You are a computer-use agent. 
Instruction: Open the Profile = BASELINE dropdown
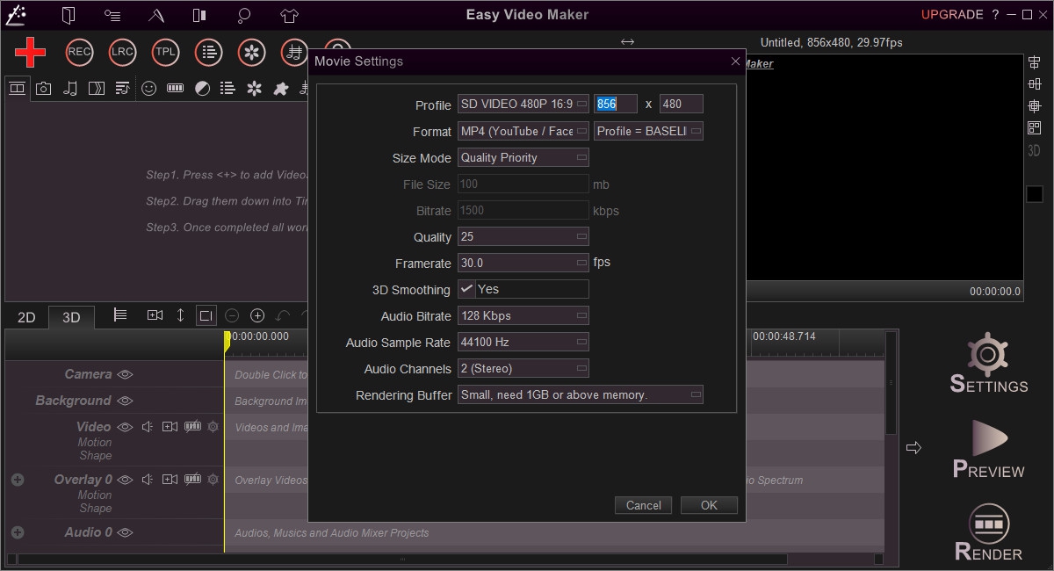tap(649, 131)
